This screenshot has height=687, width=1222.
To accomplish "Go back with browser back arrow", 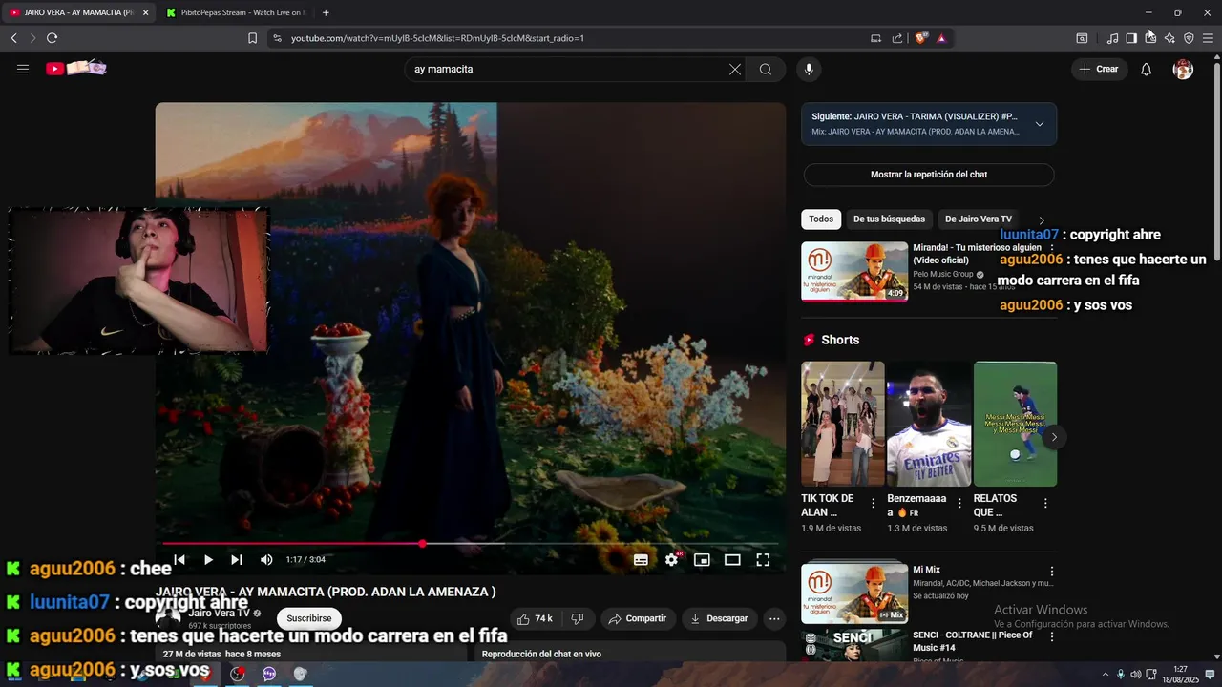I will [x=14, y=38].
